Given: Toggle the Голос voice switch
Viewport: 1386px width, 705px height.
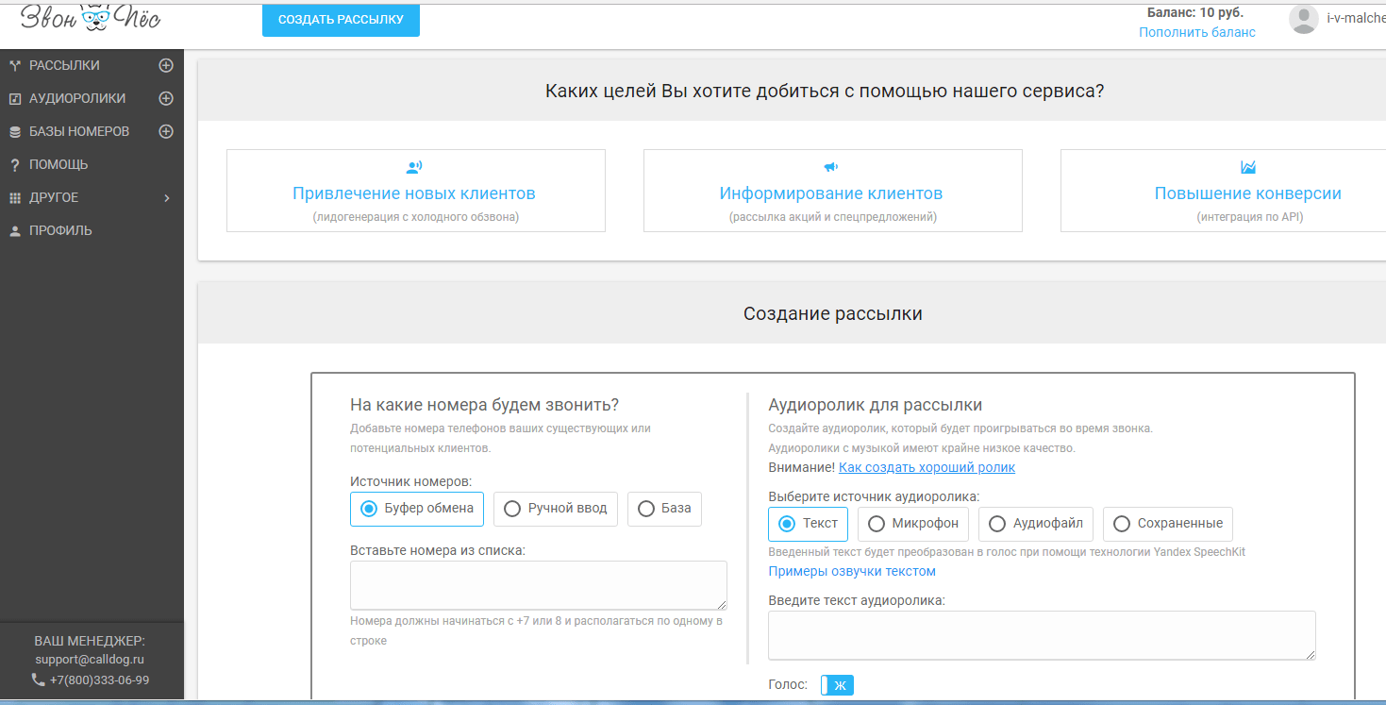Looking at the screenshot, I should [837, 685].
